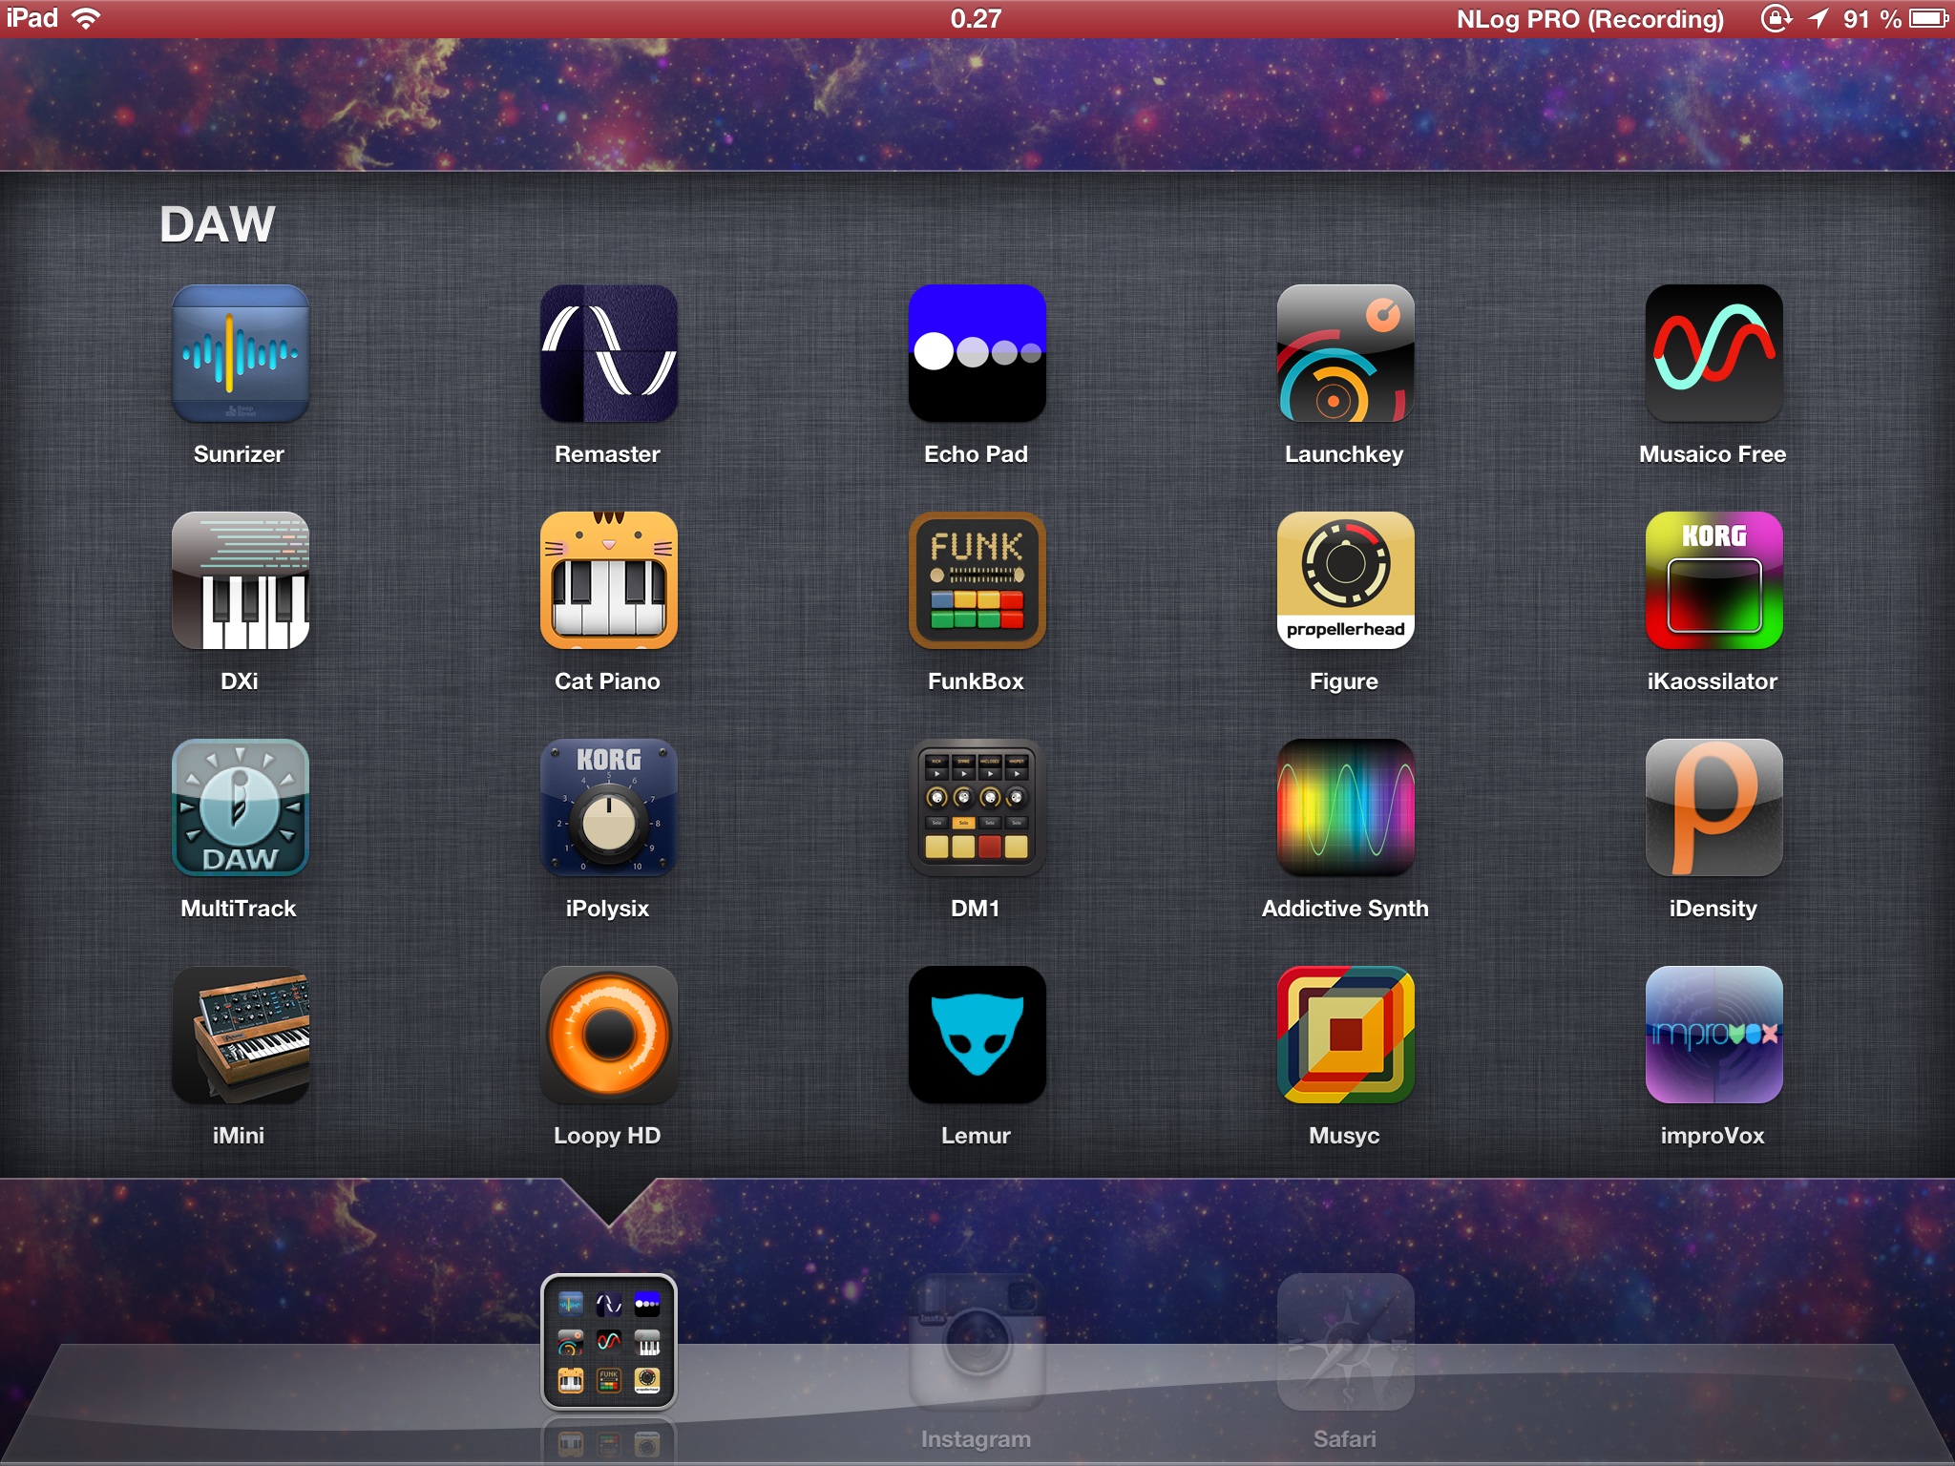Launch the Musyc app
1955x1466 pixels.
[1345, 1035]
